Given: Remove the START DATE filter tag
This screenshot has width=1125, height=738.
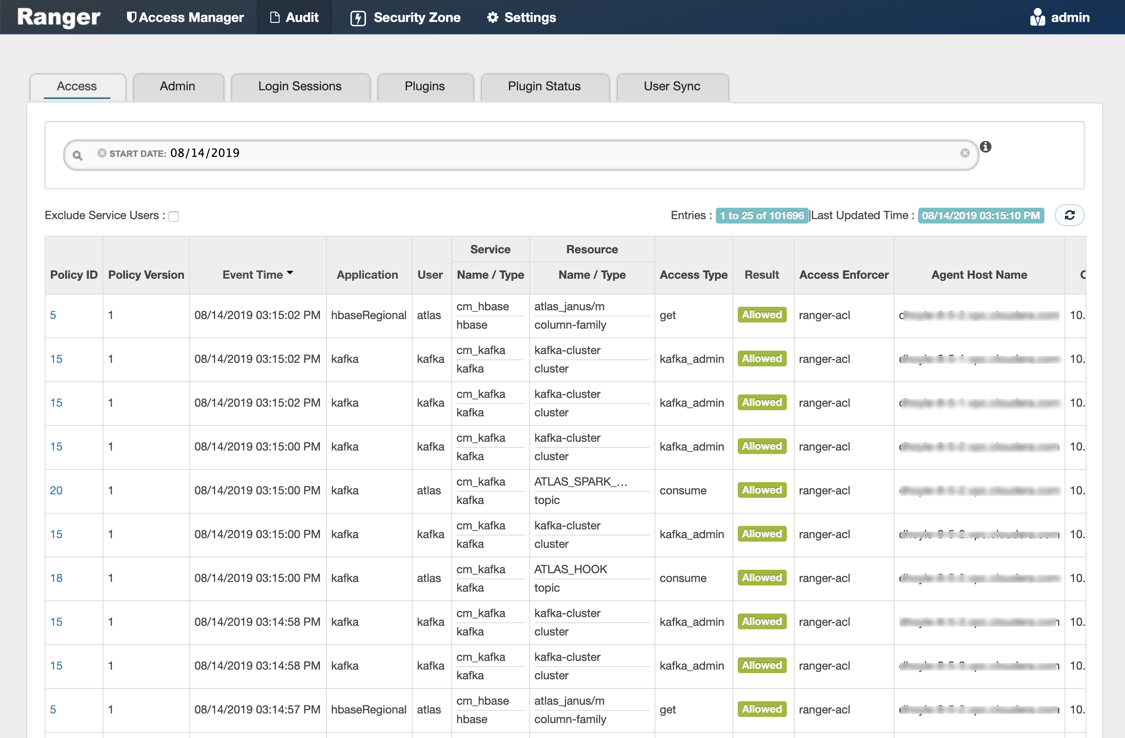Looking at the screenshot, I should pyautogui.click(x=102, y=153).
